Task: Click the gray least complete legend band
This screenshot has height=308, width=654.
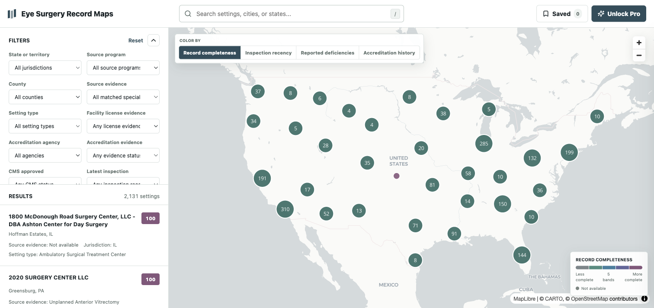Action: [x=582, y=268]
